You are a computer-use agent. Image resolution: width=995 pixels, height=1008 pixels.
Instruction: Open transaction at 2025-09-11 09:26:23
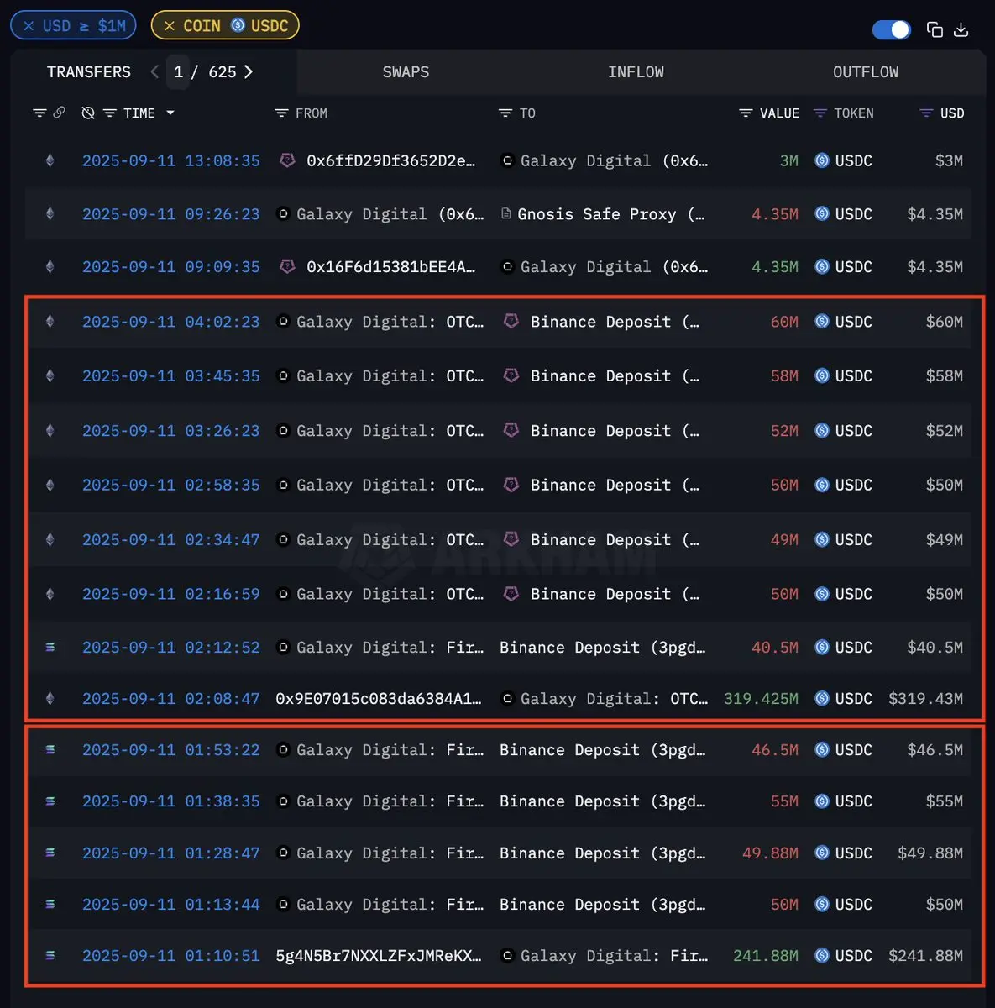(171, 214)
